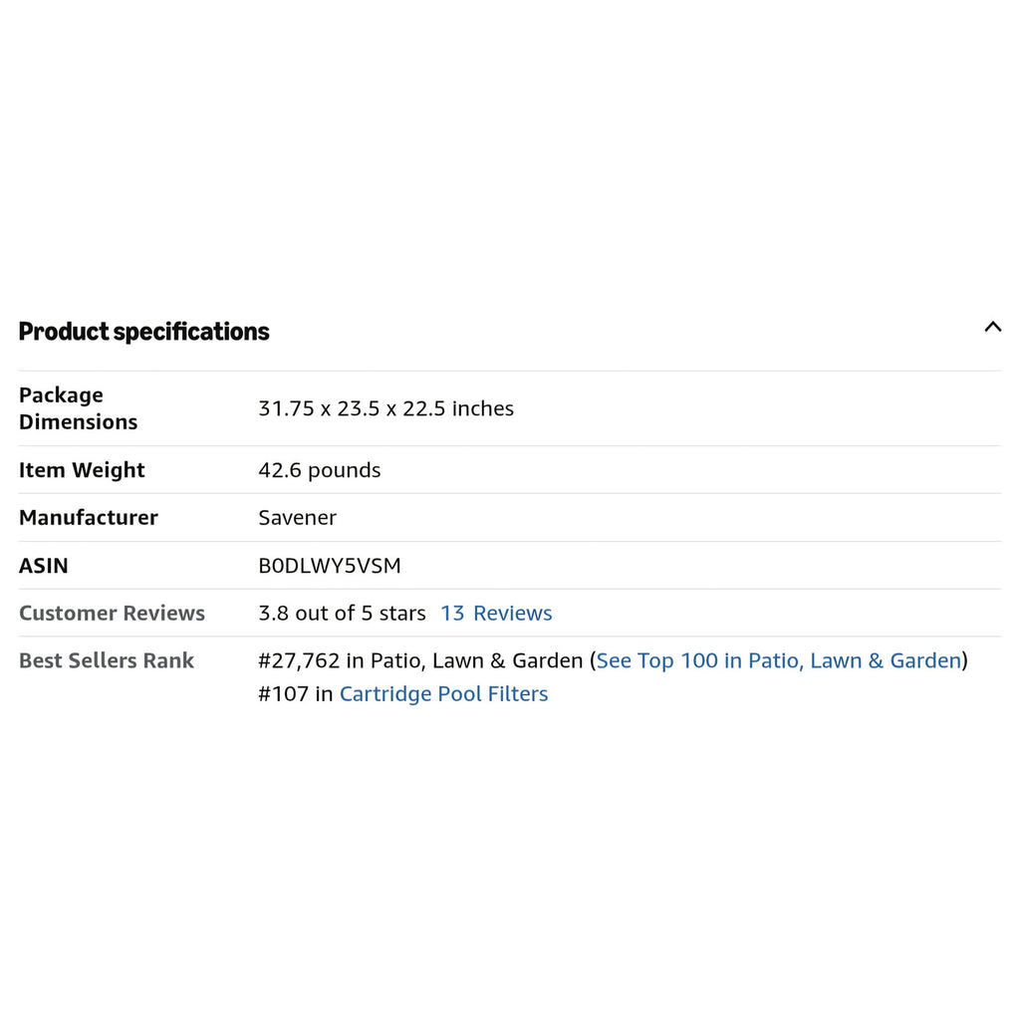Click the 3.8 out of 5 stars rating text
1020x1020 pixels.
(343, 613)
